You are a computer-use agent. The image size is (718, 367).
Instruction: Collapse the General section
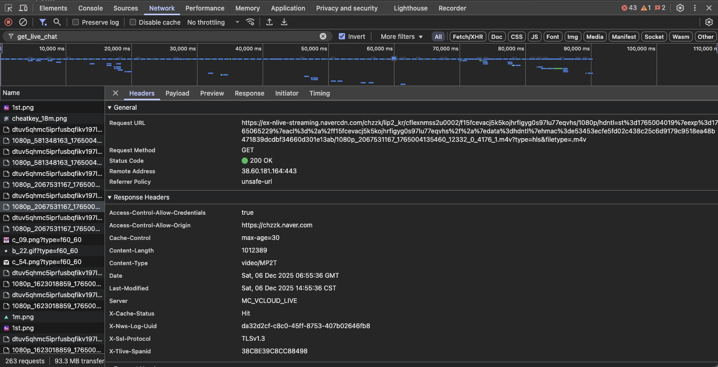click(x=122, y=107)
